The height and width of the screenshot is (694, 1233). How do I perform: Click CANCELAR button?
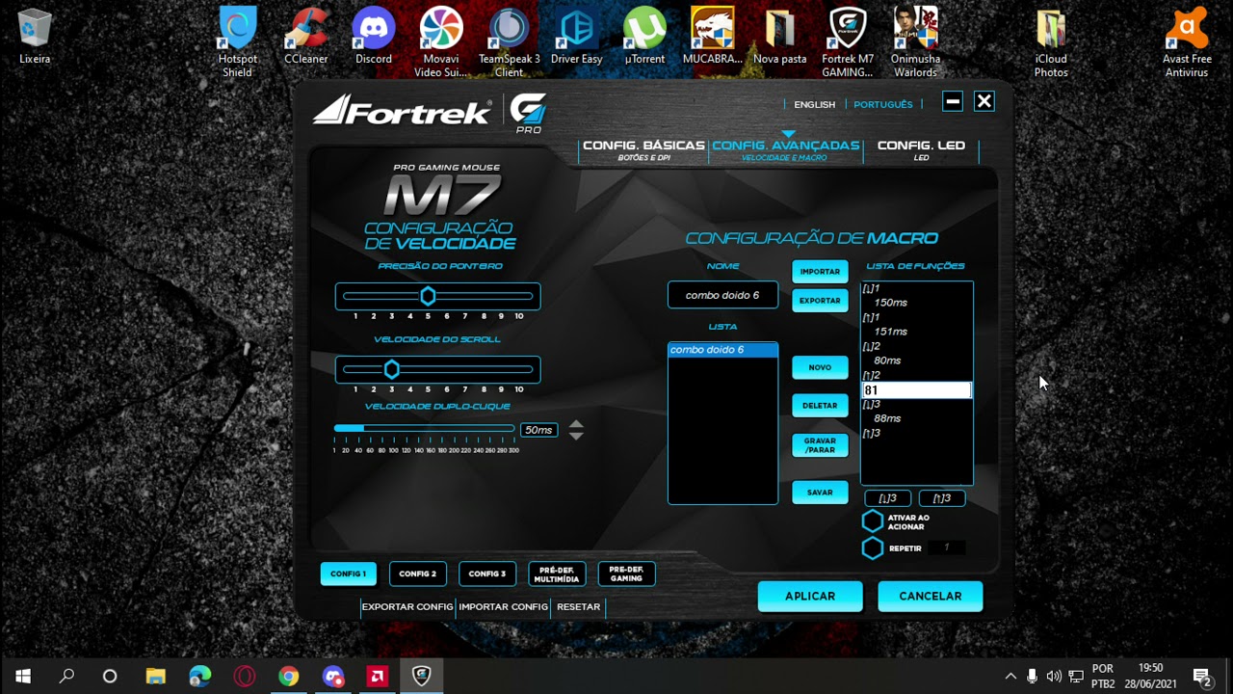coord(931,596)
